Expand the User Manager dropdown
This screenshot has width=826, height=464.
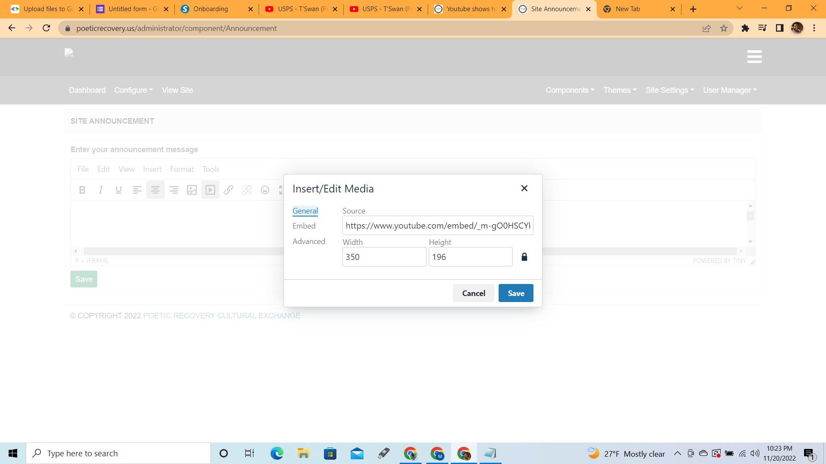tap(730, 90)
